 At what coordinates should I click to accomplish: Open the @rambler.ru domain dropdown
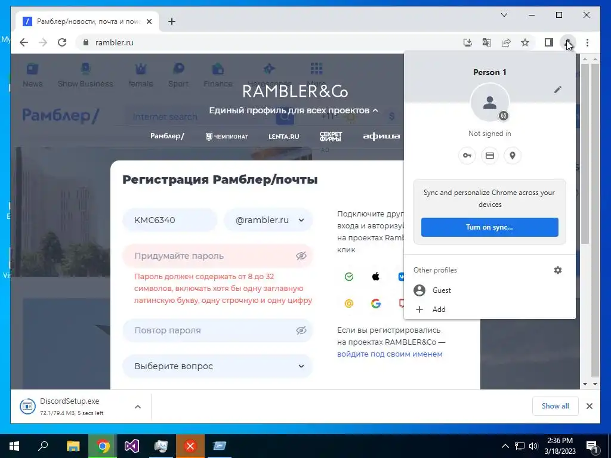pyautogui.click(x=269, y=220)
